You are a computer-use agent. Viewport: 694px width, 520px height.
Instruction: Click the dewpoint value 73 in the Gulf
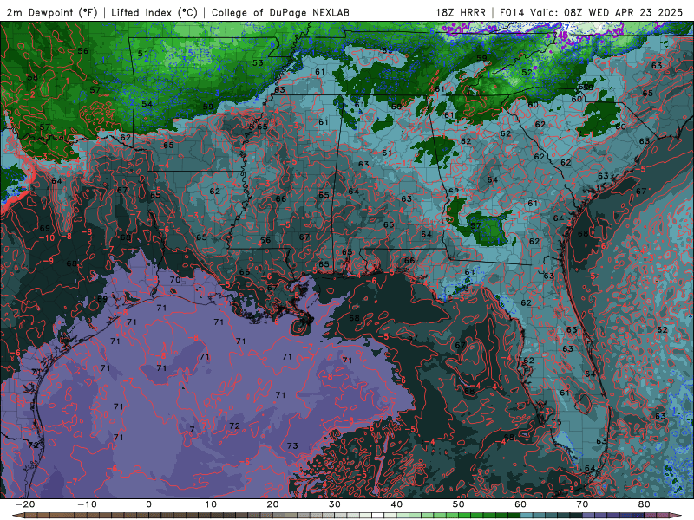click(292, 445)
